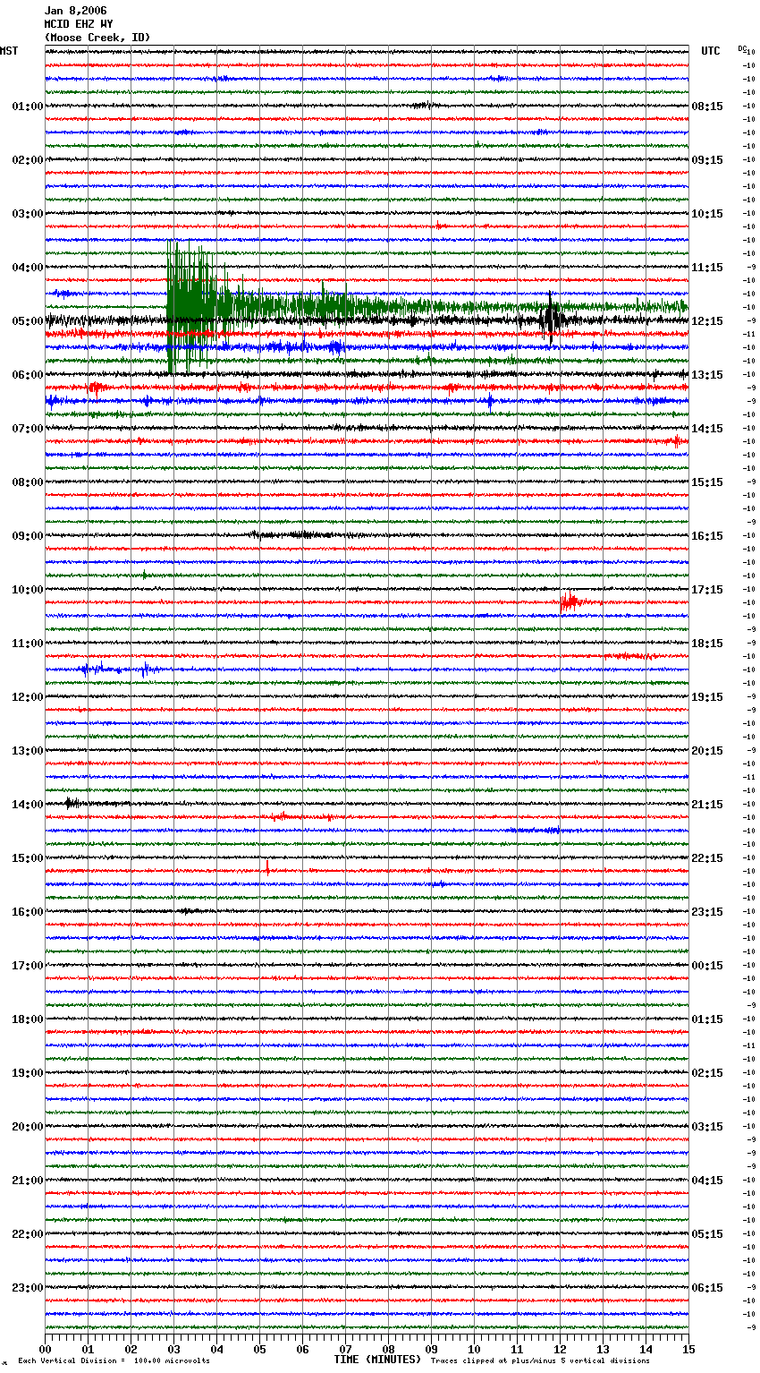Click the "14:00" MST time label
Viewport: 760px width, 1373px height.
pos(28,805)
